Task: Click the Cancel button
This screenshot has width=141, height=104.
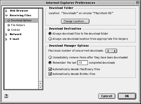Action: click(x=107, y=96)
